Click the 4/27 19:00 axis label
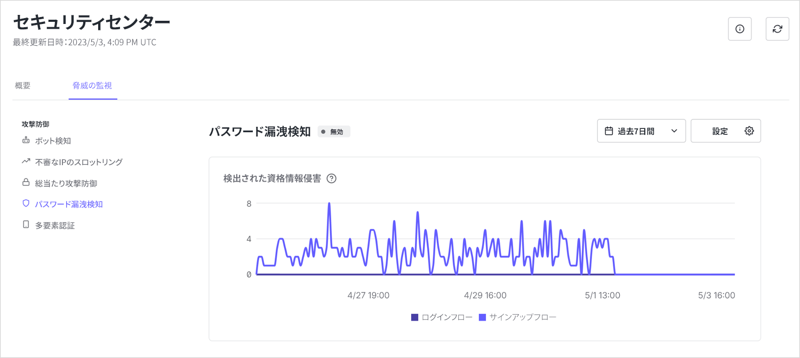 368,295
